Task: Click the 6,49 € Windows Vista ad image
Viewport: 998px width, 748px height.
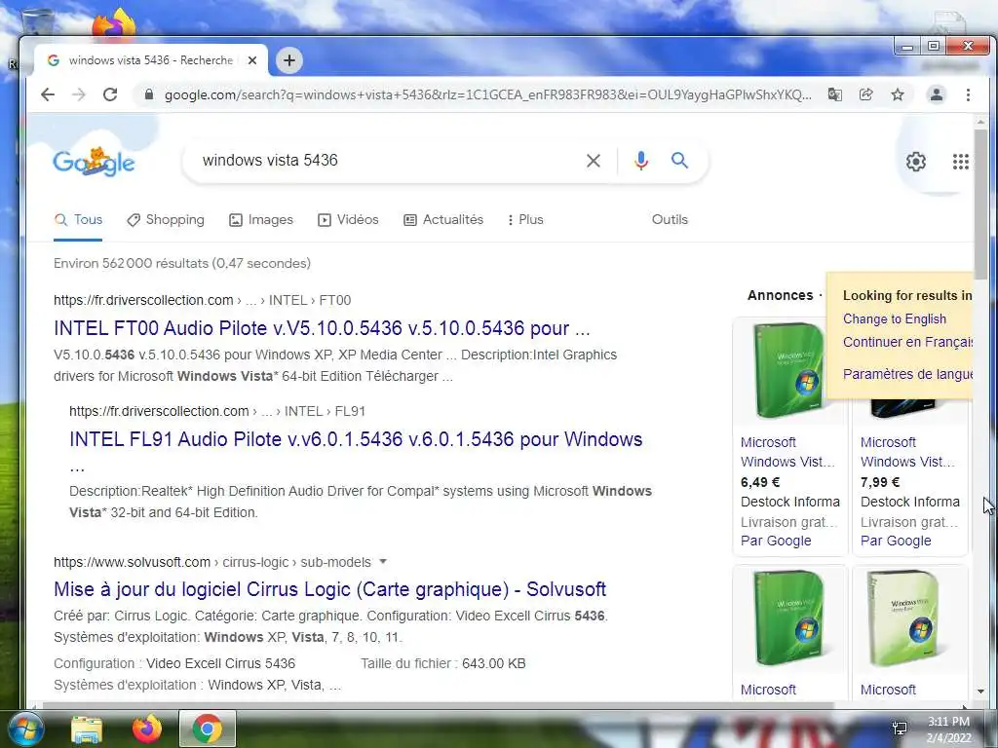Action: tap(789, 369)
